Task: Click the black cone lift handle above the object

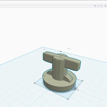Action: [x=61, y=51]
